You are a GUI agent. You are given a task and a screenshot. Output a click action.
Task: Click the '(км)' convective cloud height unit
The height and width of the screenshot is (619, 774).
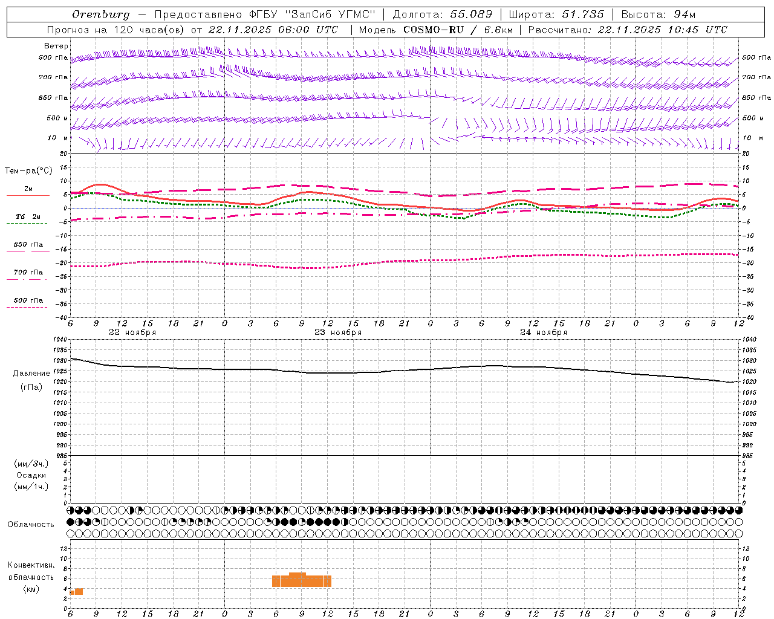[x=31, y=589]
